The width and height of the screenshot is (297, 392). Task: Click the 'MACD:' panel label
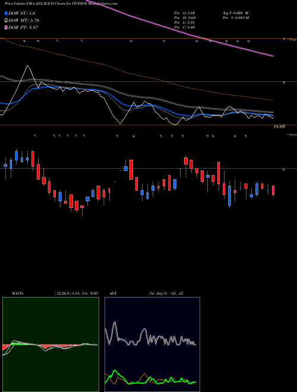click(18, 293)
